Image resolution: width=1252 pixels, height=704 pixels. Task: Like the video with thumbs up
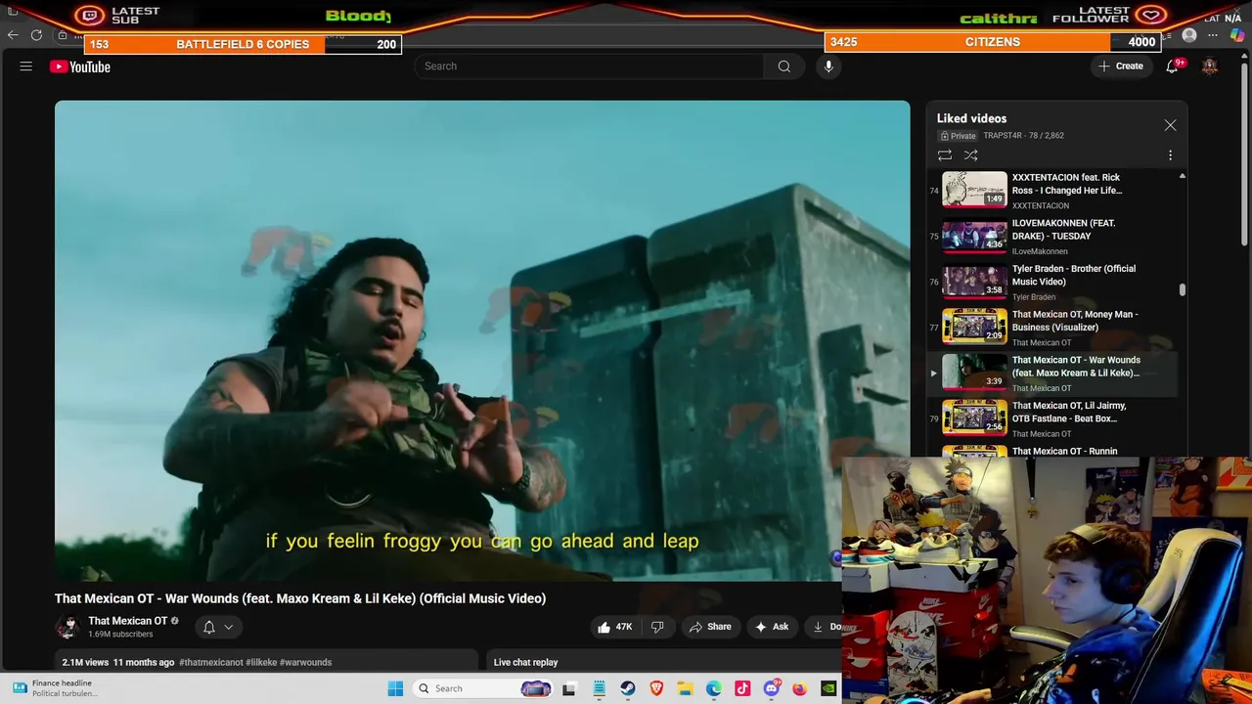(614, 627)
